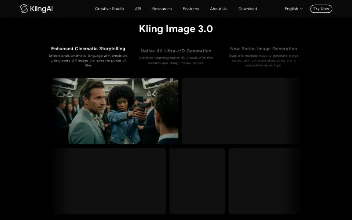
Task: Open the Resources menu
Action: point(162,9)
